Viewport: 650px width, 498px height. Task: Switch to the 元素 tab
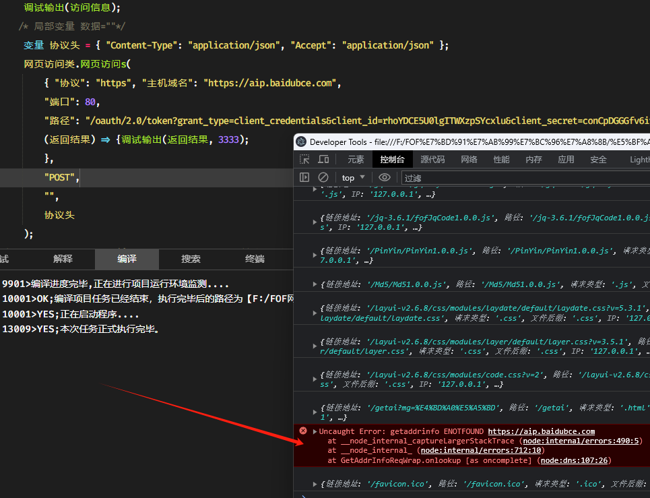coord(356,159)
